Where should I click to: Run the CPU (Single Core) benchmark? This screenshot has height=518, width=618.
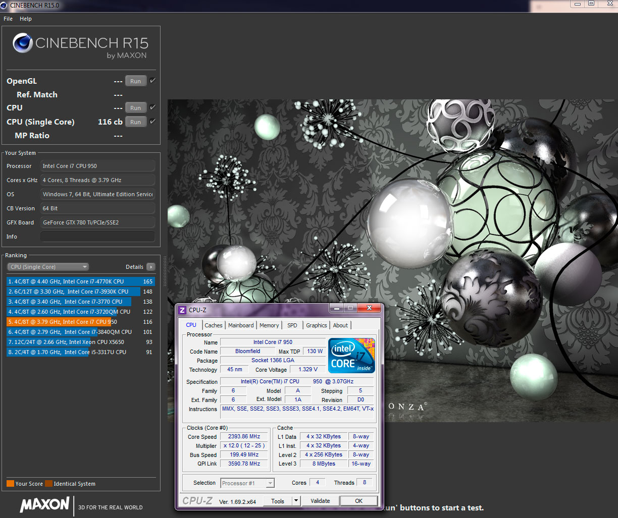click(136, 122)
